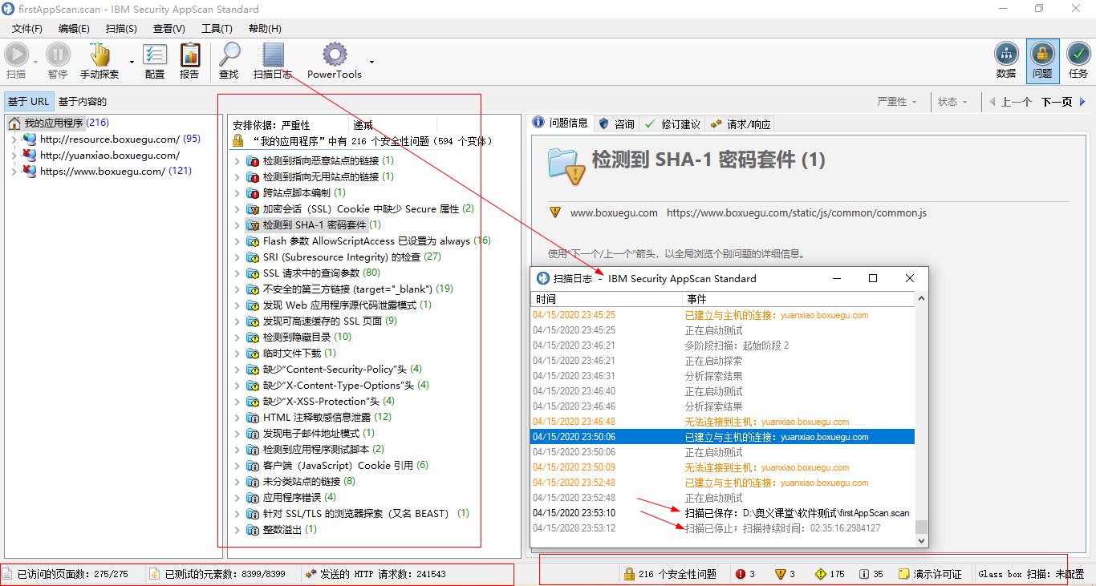The image size is (1096, 586).
Task: Click the 暂停 (Pause) toolbar icon
Action: (58, 55)
